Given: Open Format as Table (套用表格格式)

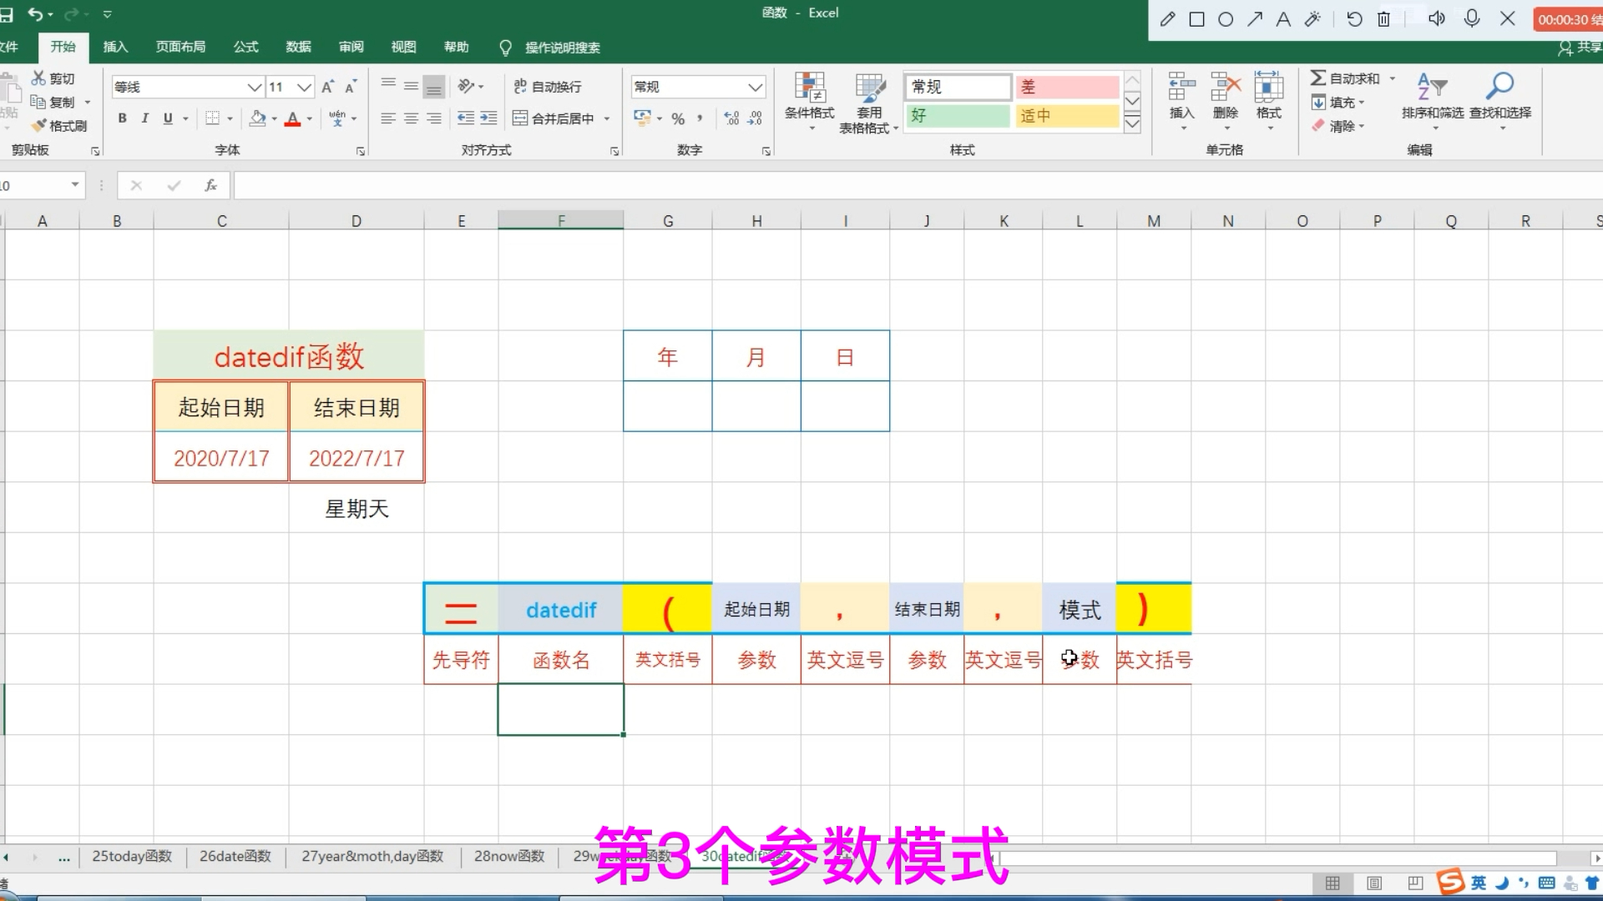Looking at the screenshot, I should pos(868,103).
